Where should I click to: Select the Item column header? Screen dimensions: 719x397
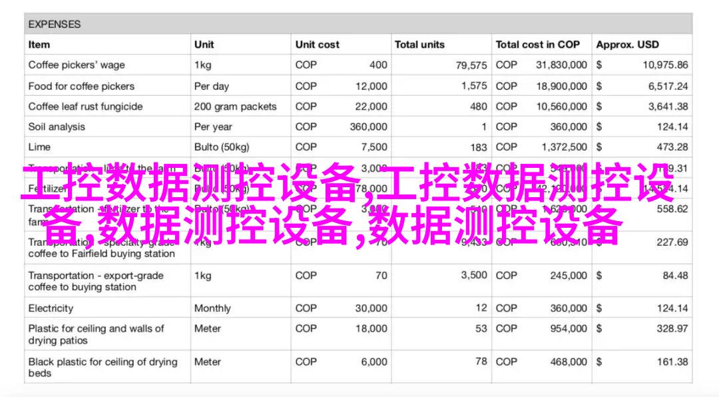click(x=39, y=45)
